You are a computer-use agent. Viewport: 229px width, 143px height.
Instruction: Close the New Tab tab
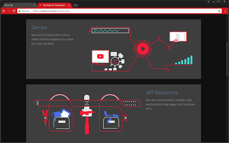tap(34, 5)
